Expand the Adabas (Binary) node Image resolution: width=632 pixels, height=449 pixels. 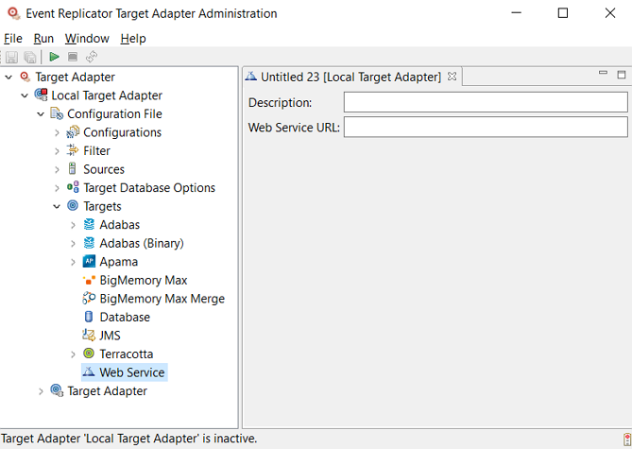click(x=74, y=244)
